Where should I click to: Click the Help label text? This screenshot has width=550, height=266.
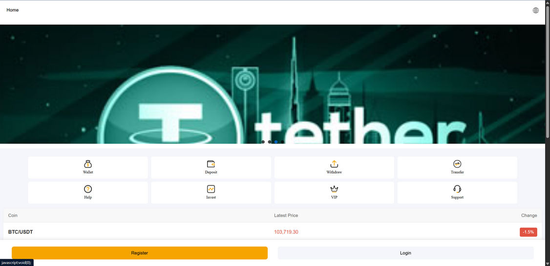click(88, 197)
